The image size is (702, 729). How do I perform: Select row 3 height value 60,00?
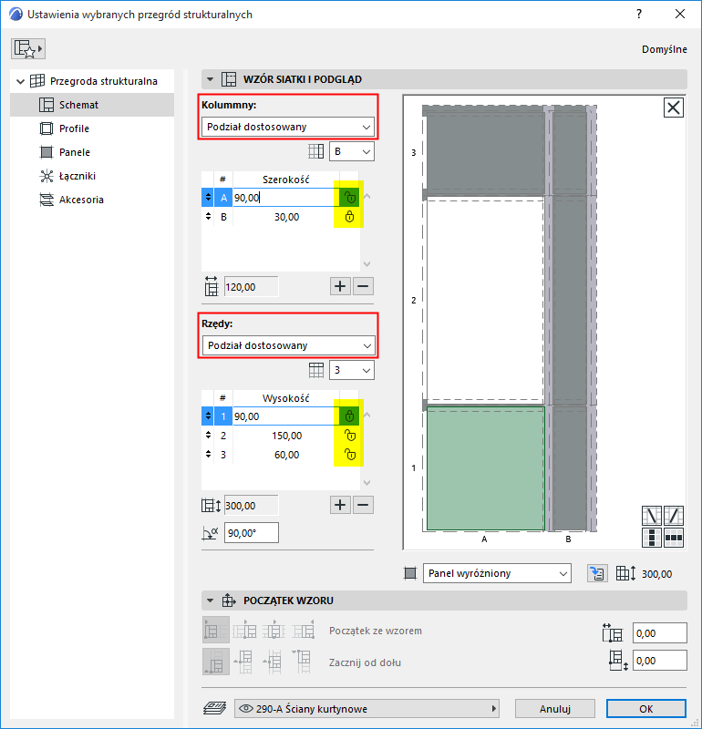285,455
